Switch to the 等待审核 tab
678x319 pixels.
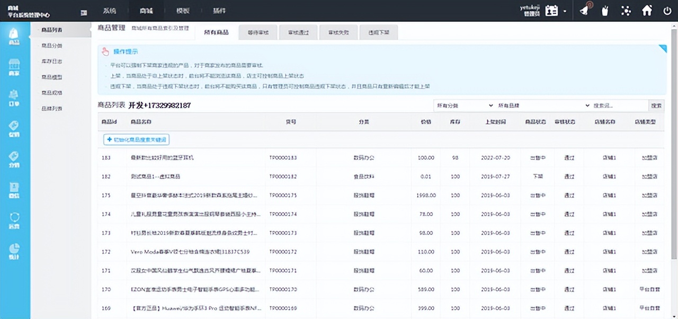point(257,32)
